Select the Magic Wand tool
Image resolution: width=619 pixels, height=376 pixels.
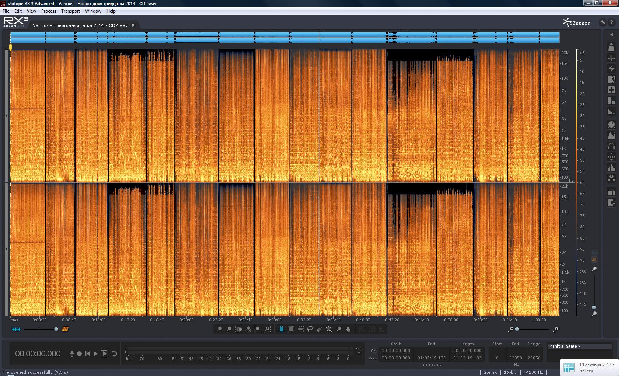click(x=329, y=329)
